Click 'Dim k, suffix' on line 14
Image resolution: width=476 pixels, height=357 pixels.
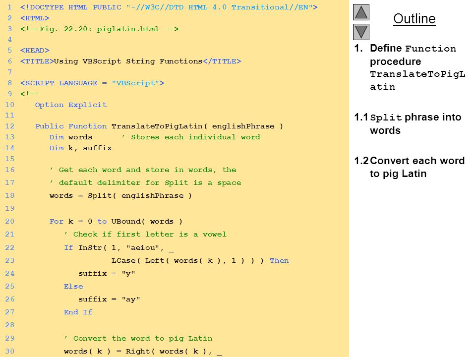click(80, 148)
